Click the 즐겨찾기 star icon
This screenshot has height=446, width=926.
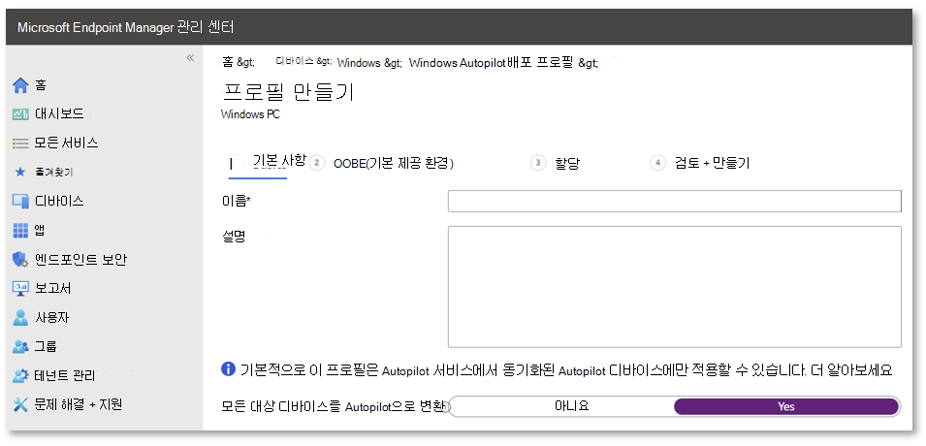pos(20,172)
